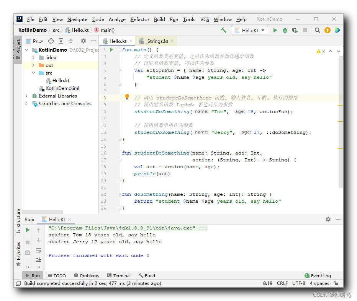Build project with the hammer icon
Viewport: 357px width, 301px height.
(223, 30)
